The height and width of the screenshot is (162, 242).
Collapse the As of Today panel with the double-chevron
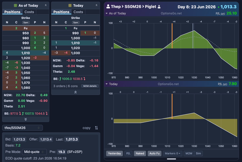pyautogui.click(x=46, y=5)
